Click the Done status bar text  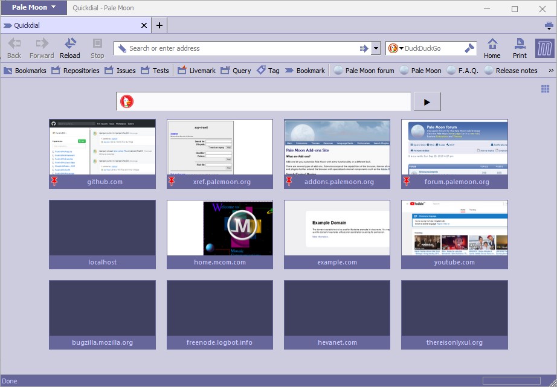click(x=10, y=381)
